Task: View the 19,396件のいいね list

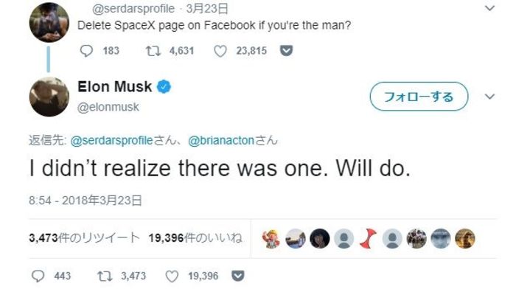Action: 195,237
